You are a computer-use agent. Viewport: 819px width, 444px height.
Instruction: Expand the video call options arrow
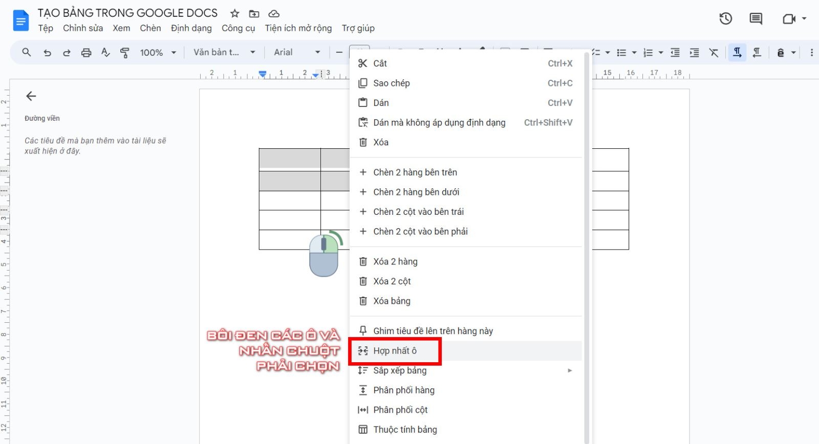click(x=804, y=18)
